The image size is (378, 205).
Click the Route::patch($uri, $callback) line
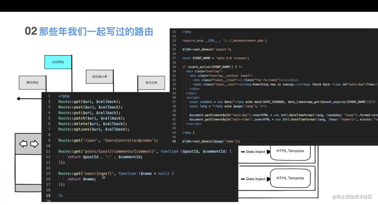(91, 118)
